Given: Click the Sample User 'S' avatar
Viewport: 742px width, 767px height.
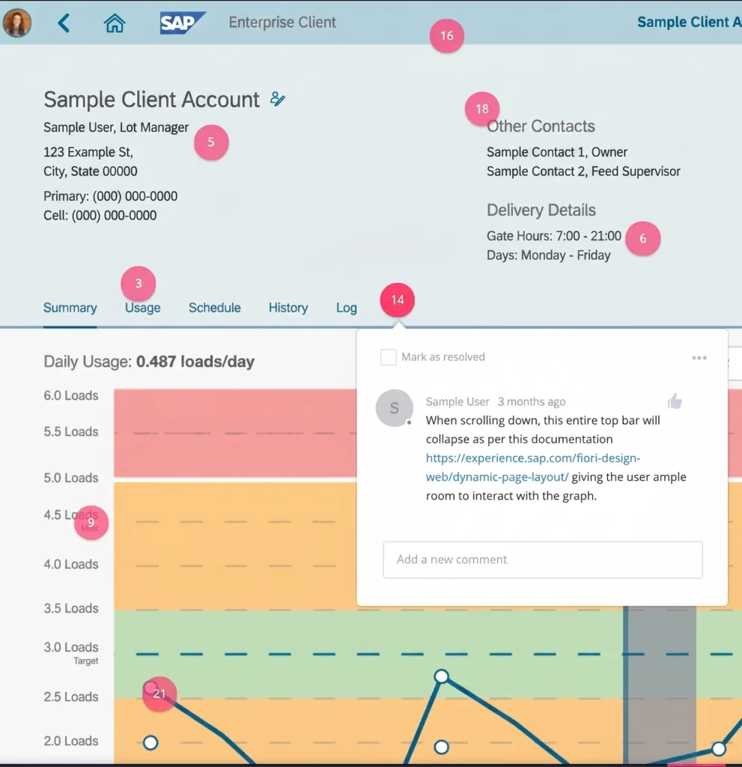Looking at the screenshot, I should [x=395, y=408].
